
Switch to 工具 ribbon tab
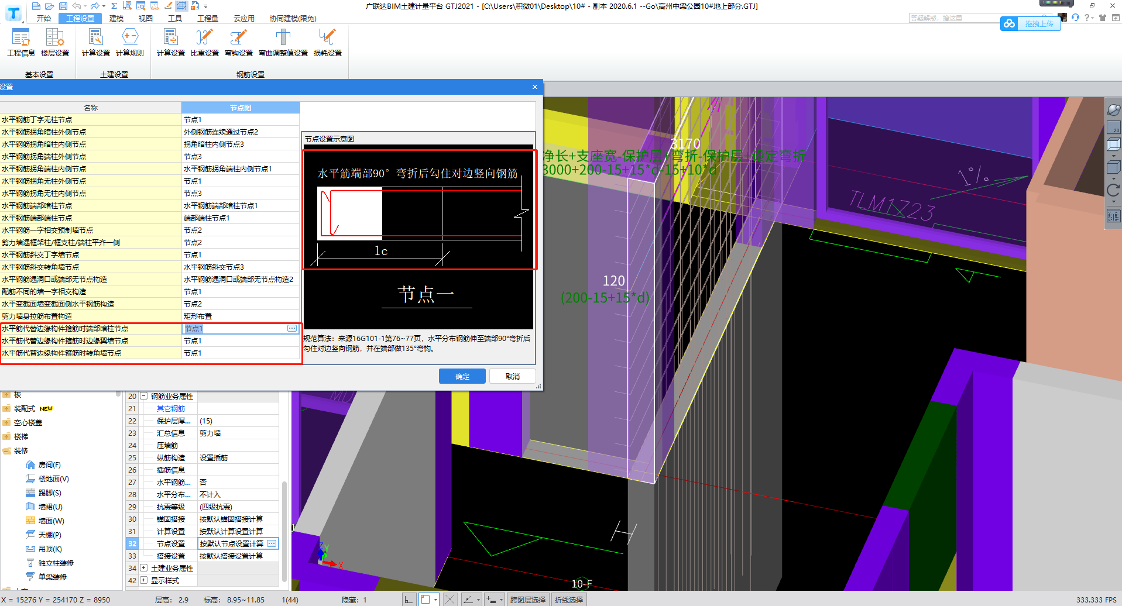point(175,18)
